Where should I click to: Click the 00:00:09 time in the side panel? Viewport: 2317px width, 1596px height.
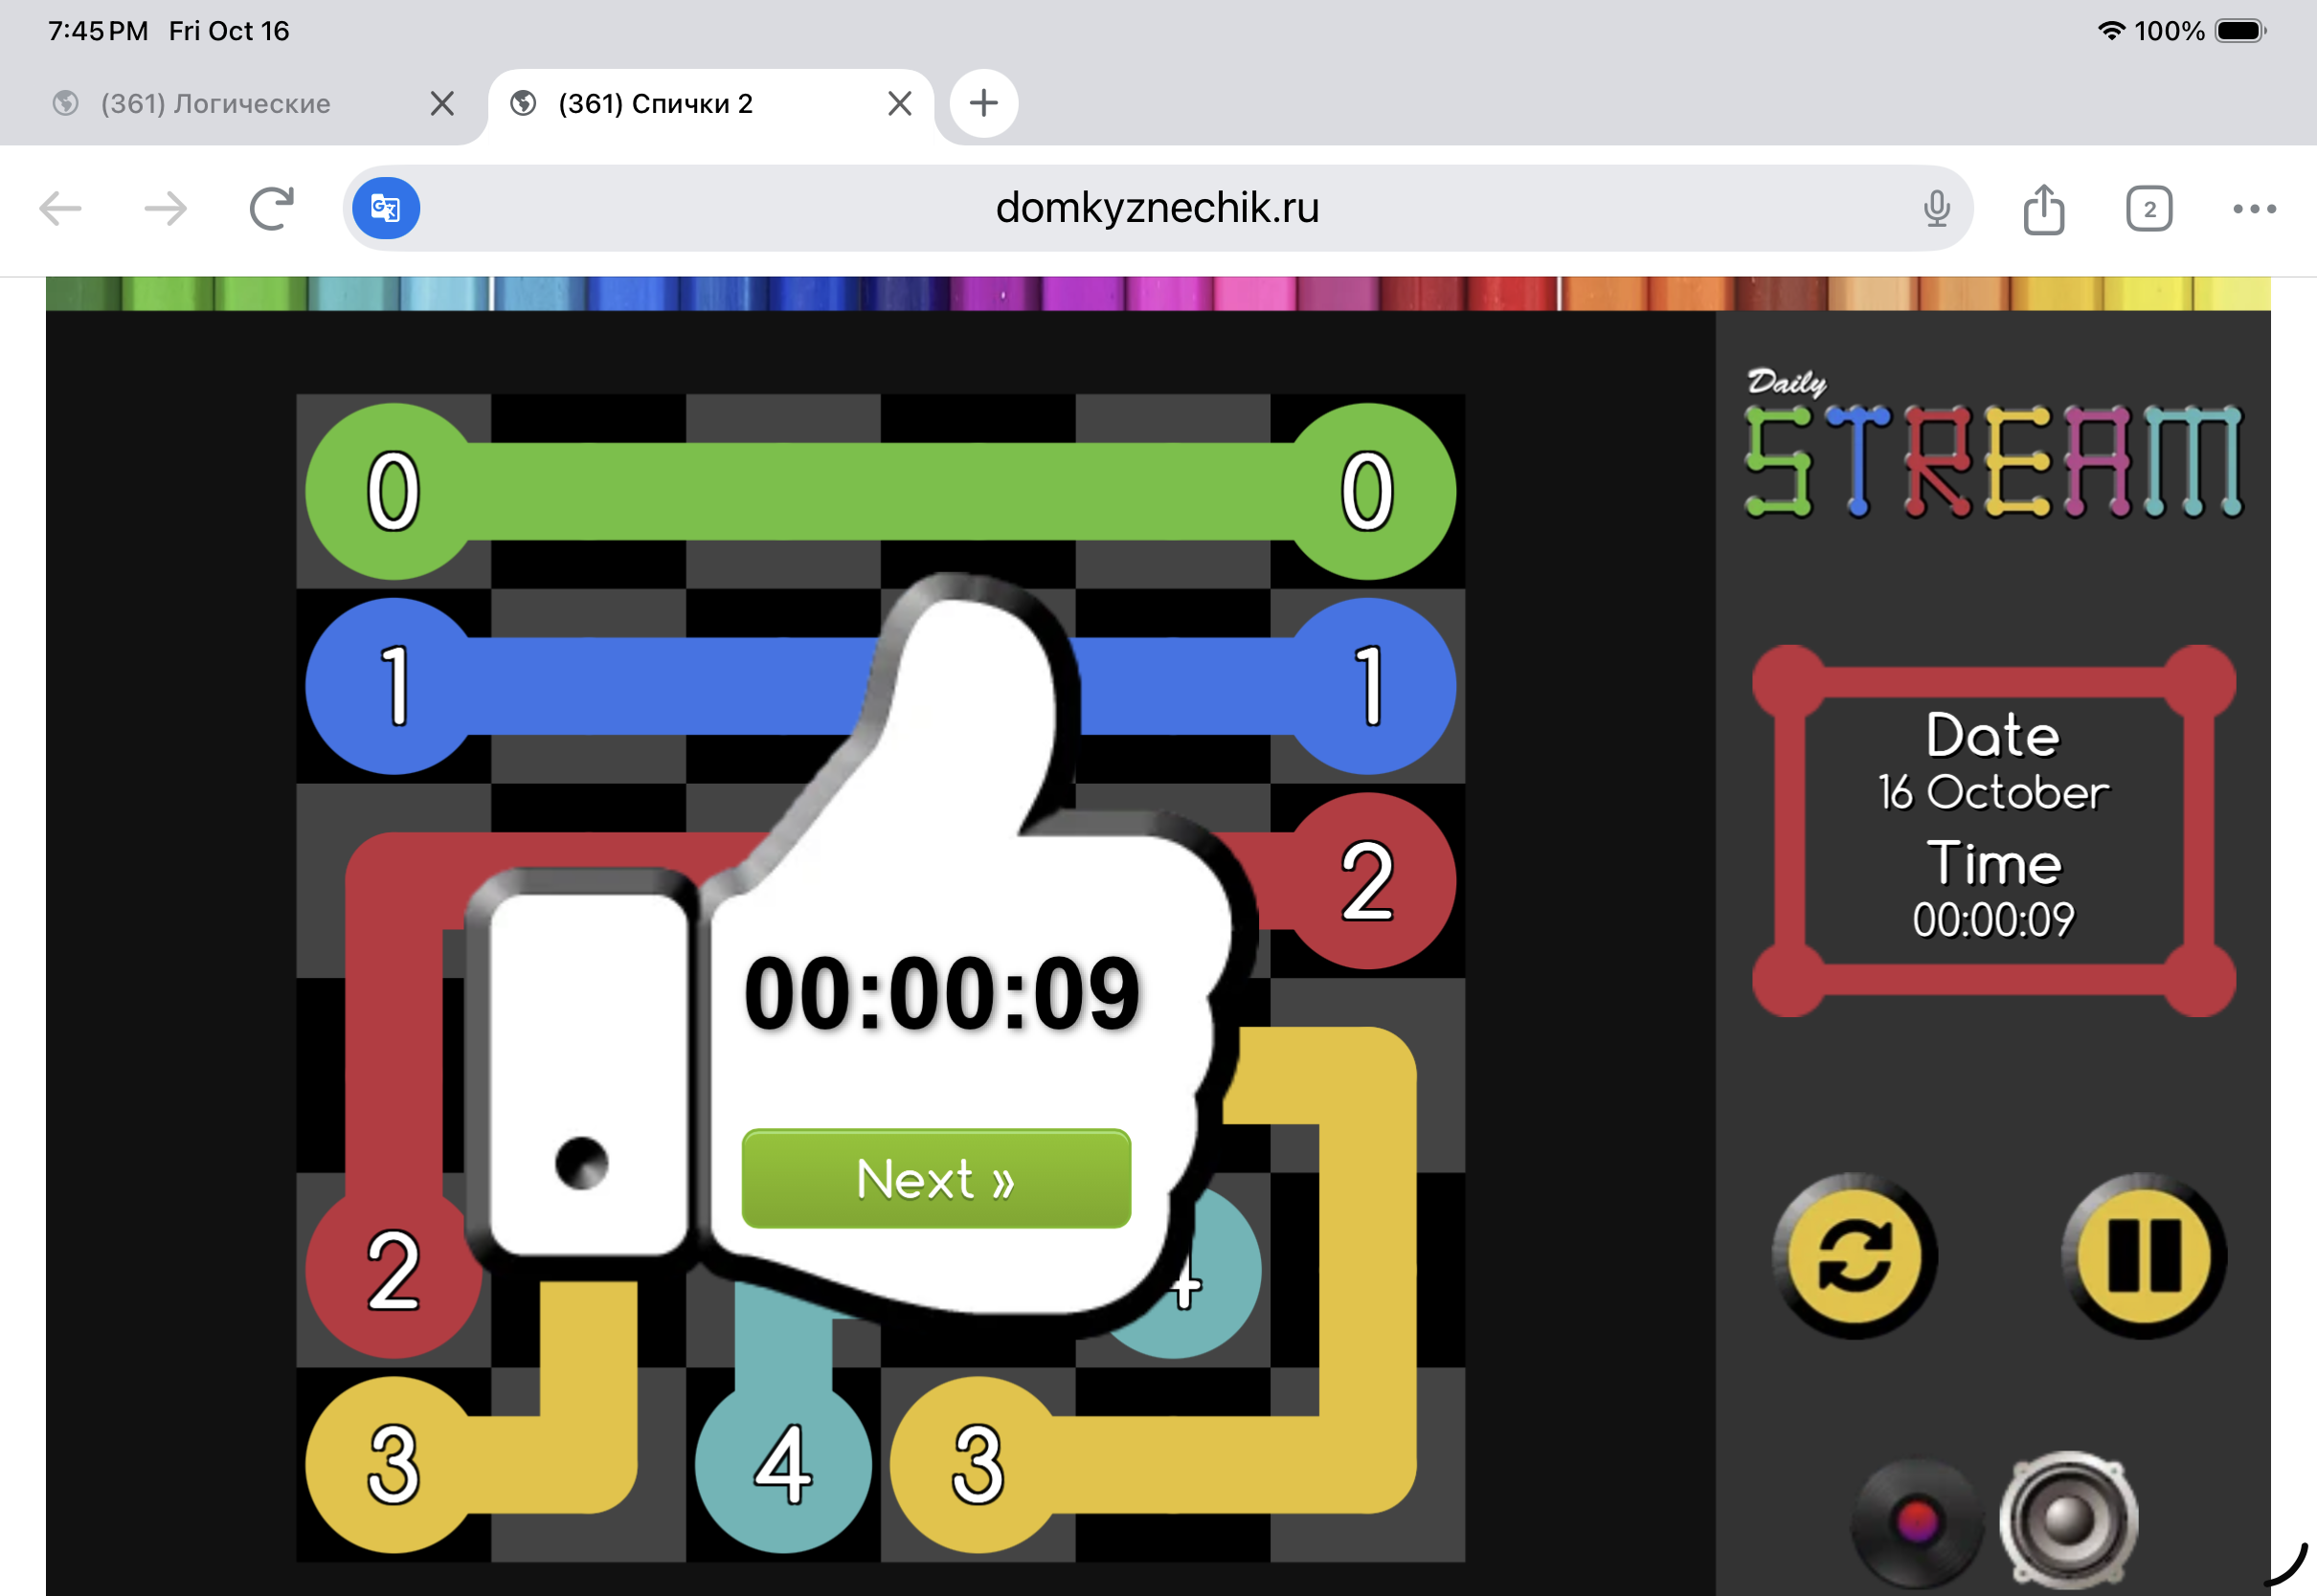click(1992, 920)
